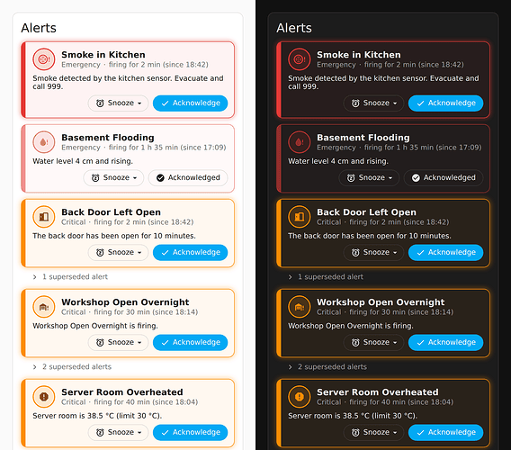Open Snooze dropdown for Back Door Left Open, dark panel

373,252
